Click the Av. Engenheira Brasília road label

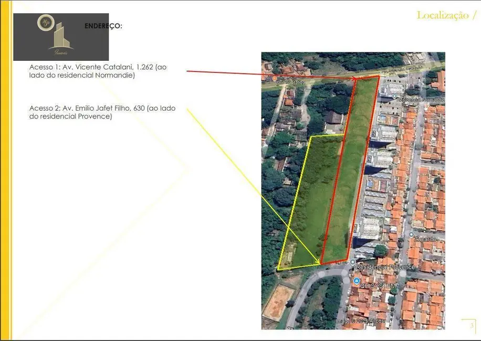(x=401, y=70)
